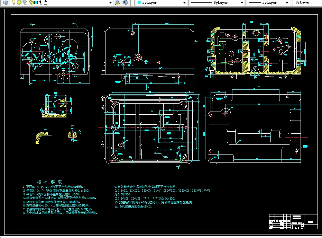Select note 8 about 各个轴线上的轴承孔

[x=60, y=213]
